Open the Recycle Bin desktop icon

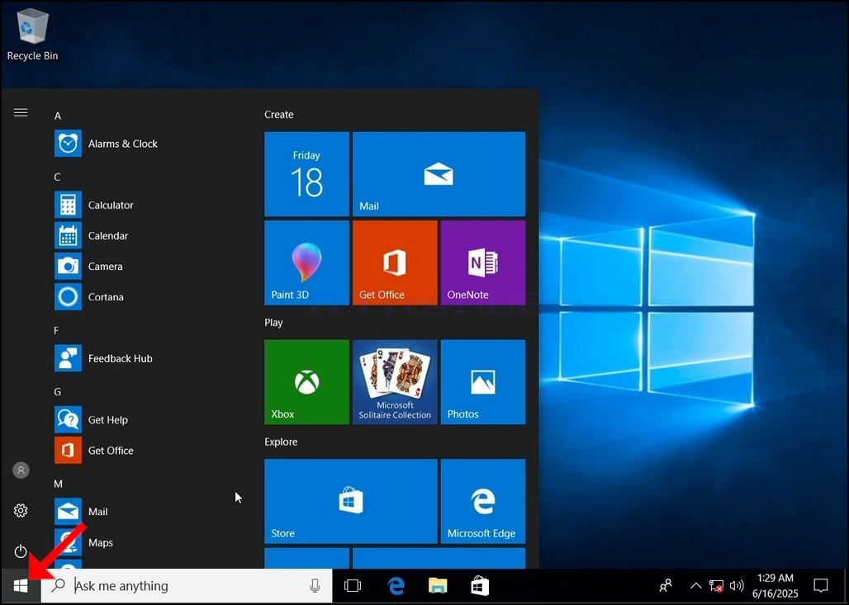(32, 34)
